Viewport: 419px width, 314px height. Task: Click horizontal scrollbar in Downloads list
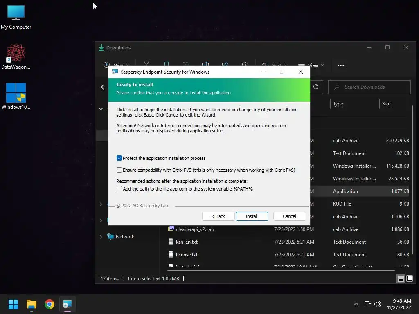pos(281,271)
